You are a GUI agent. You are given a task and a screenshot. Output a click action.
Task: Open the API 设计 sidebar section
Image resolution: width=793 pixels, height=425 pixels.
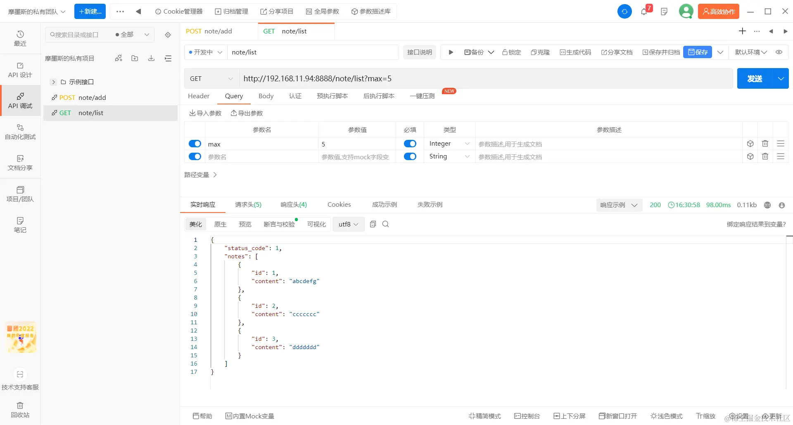[x=20, y=70]
